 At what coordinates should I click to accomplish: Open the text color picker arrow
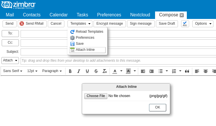tap(121, 71)
